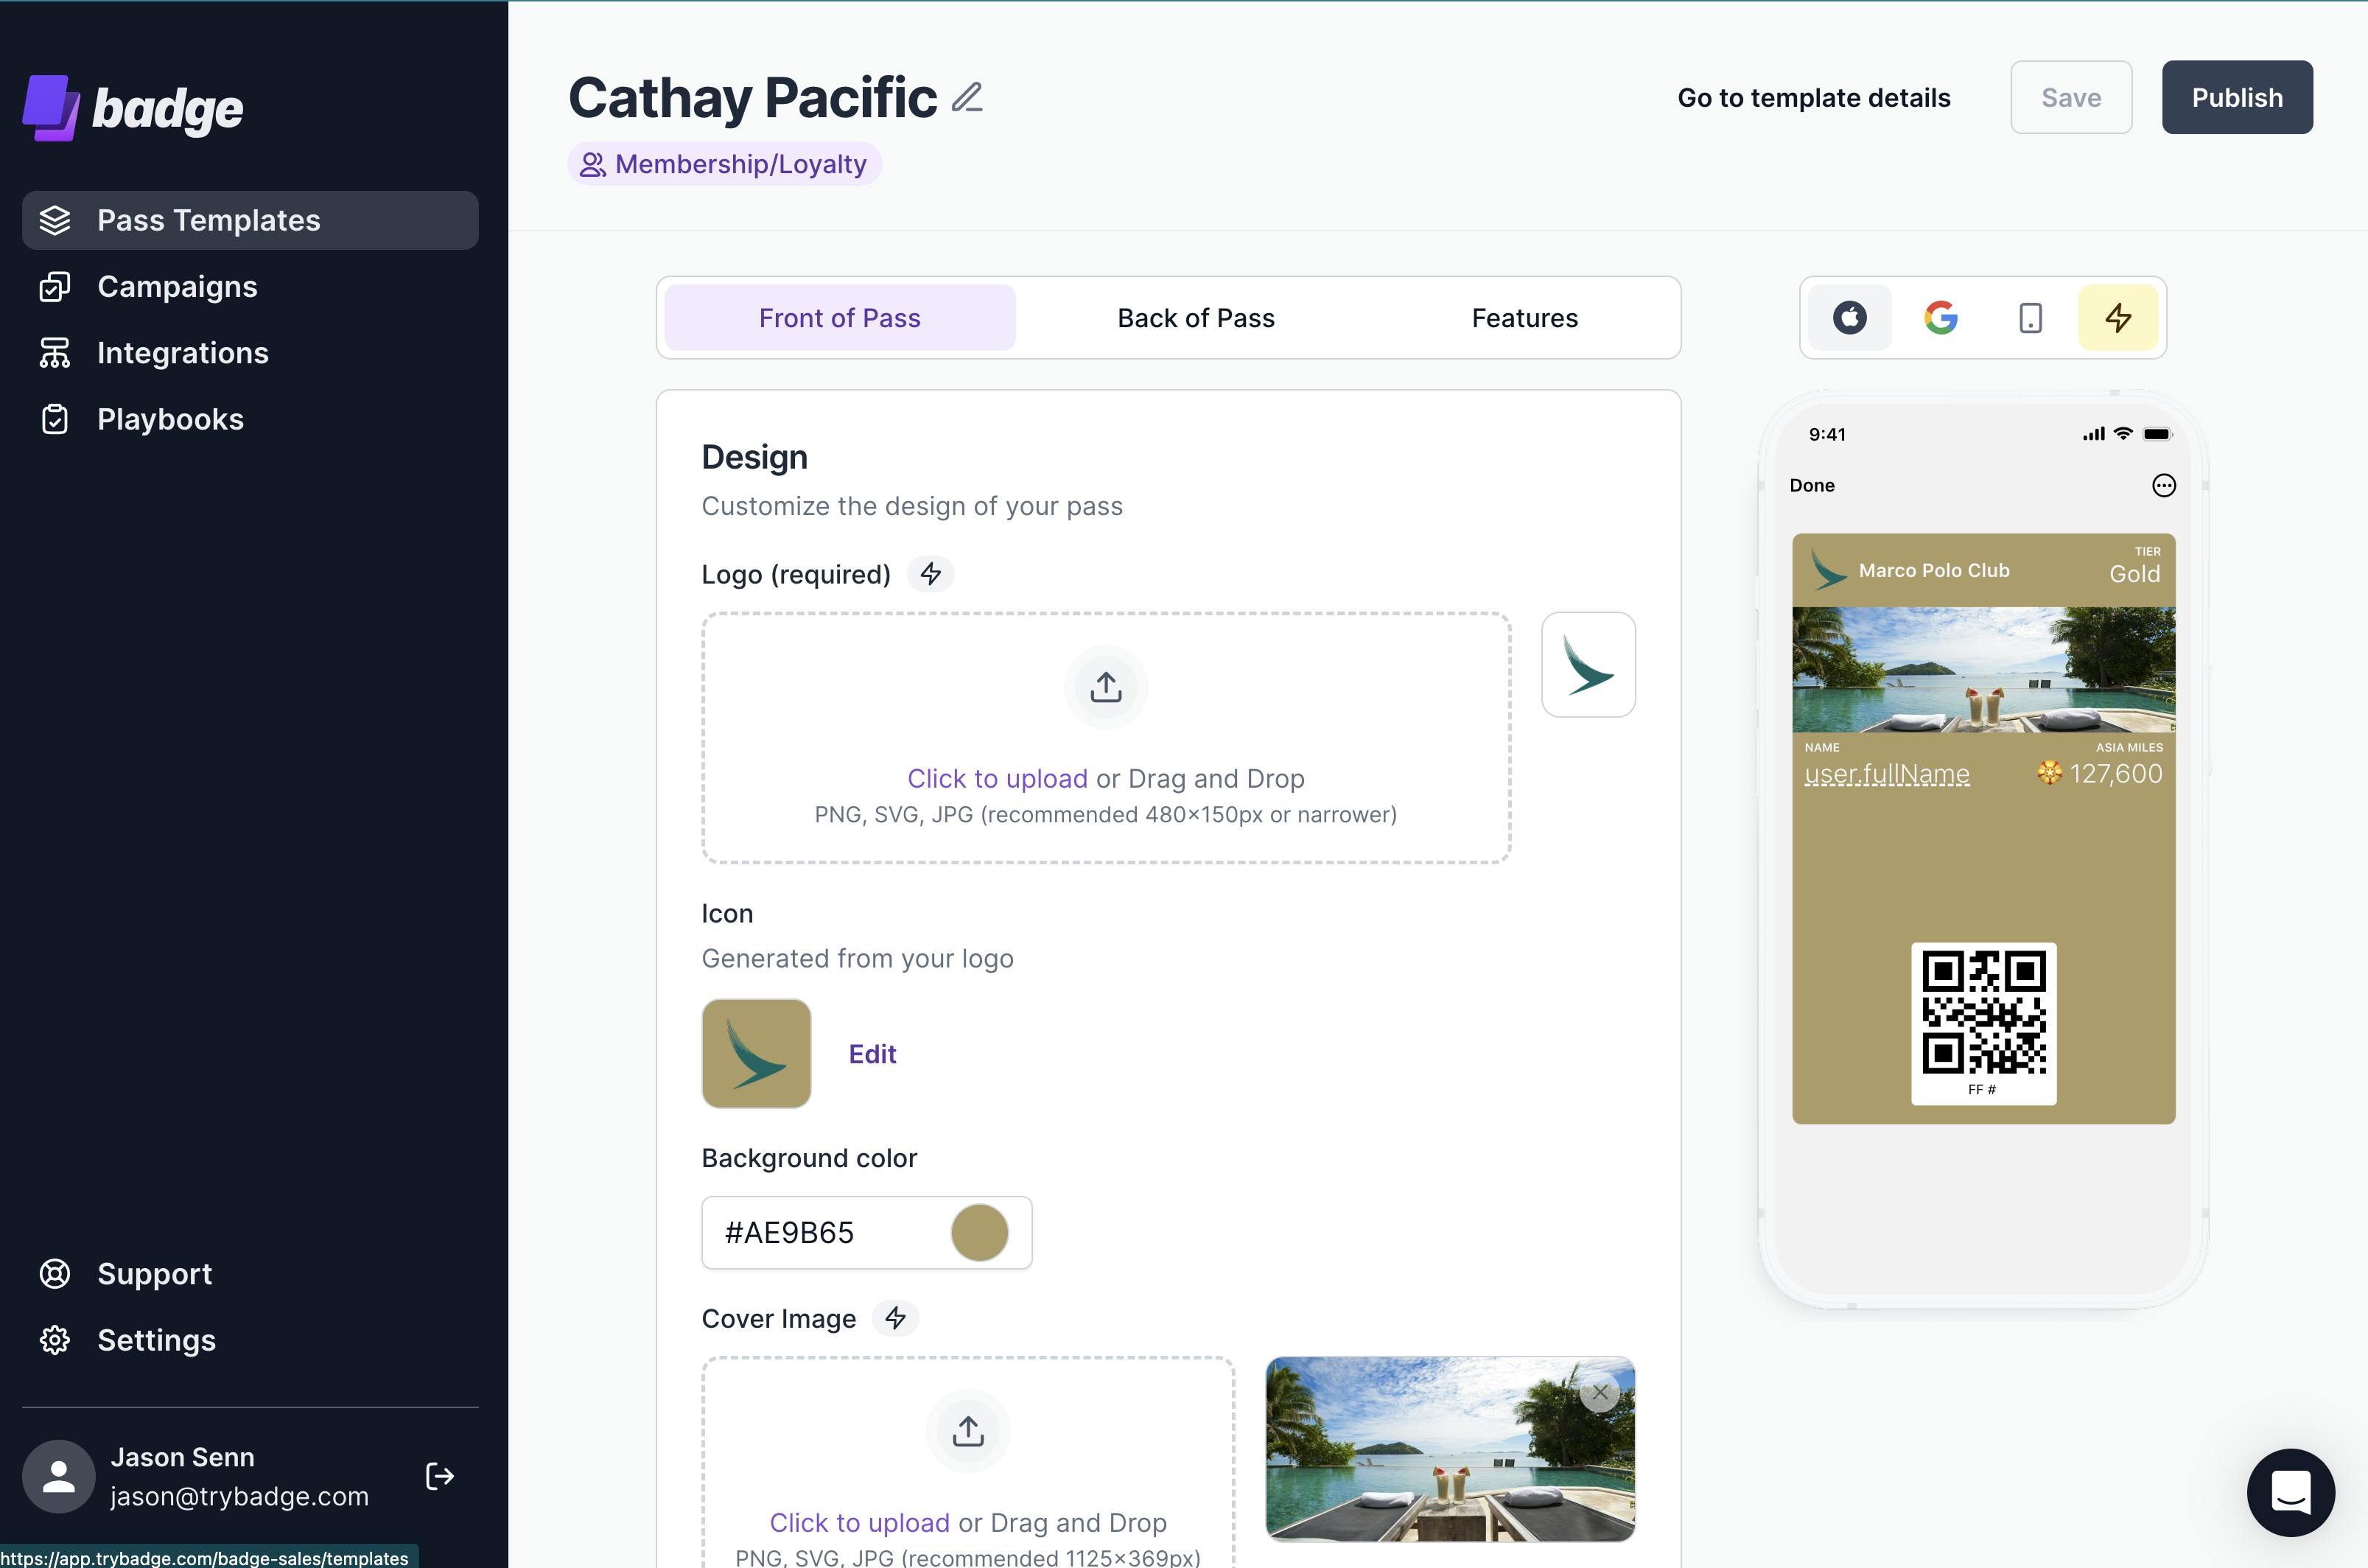Click the more options icon in phone preview

2163,485
